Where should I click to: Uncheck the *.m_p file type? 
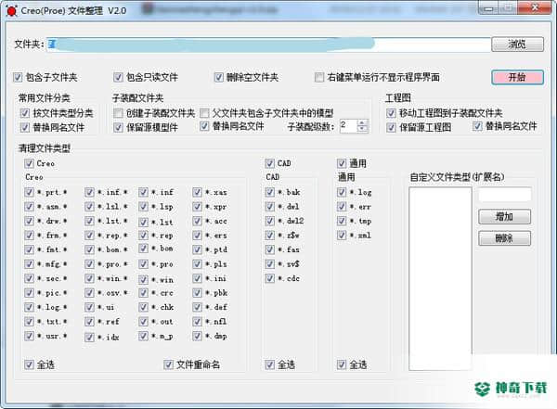pyautogui.click(x=143, y=336)
